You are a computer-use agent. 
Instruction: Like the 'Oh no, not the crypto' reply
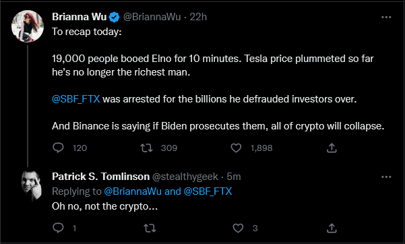tap(238, 228)
